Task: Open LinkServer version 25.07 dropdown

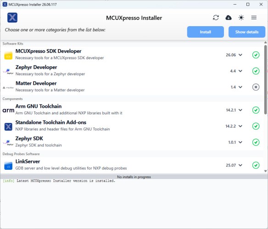Action: pos(234,165)
